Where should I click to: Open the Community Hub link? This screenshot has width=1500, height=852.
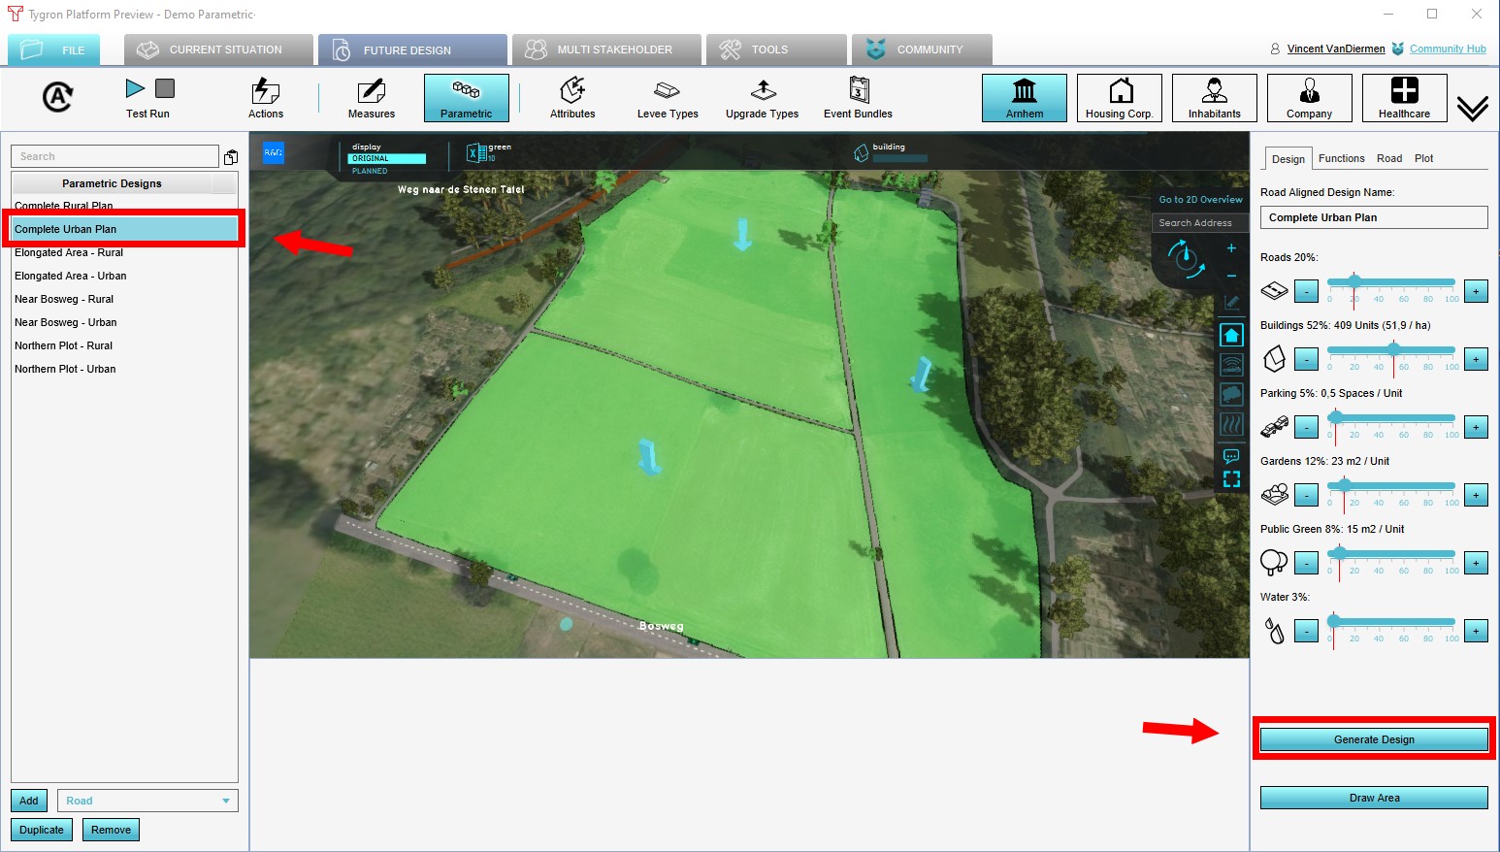pyautogui.click(x=1448, y=49)
